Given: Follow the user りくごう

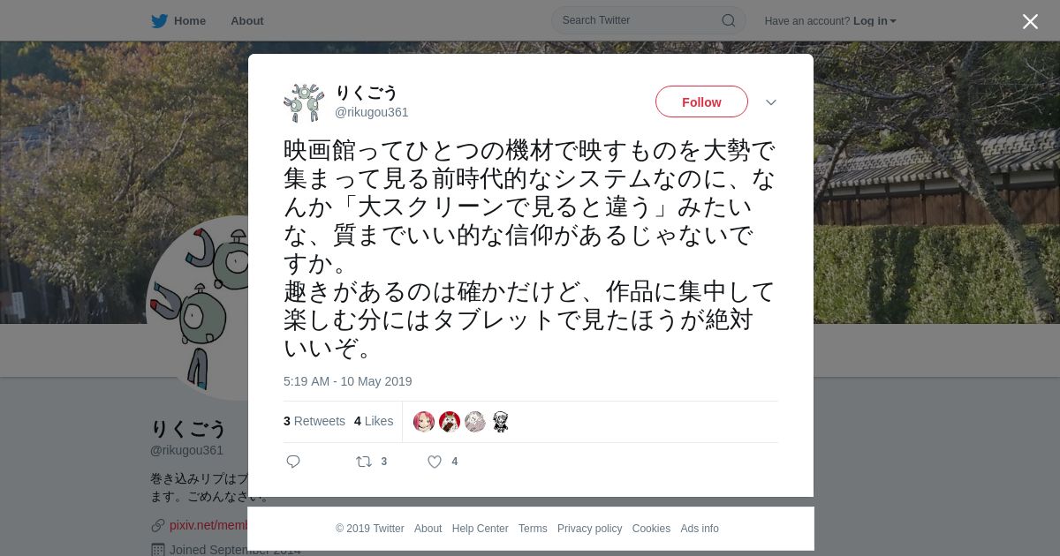Looking at the screenshot, I should 701,101.
